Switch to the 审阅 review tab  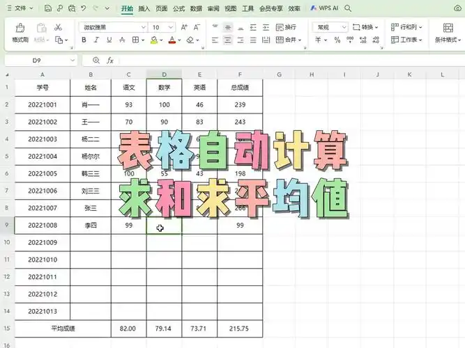coord(213,8)
